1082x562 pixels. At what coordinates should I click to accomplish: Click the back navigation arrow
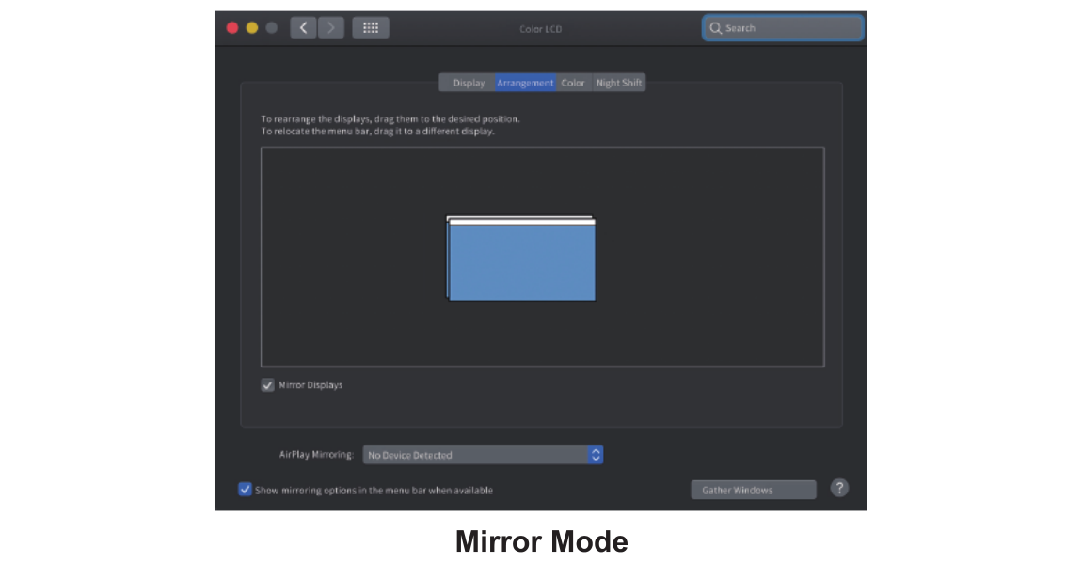click(303, 28)
